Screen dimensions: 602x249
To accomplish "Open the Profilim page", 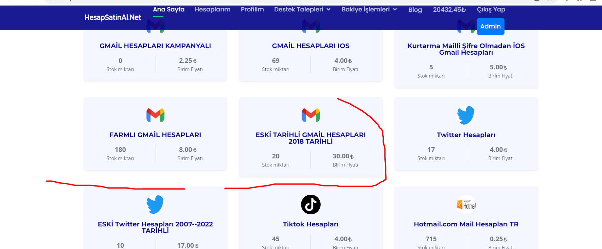I will coord(252,9).
